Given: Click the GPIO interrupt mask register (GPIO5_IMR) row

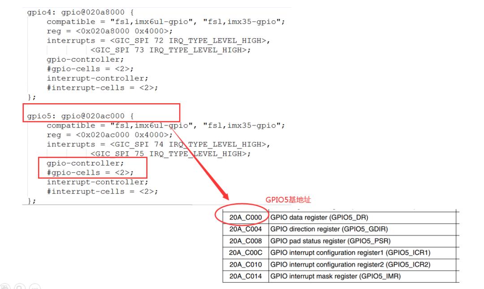Looking at the screenshot, I should point(341,276).
